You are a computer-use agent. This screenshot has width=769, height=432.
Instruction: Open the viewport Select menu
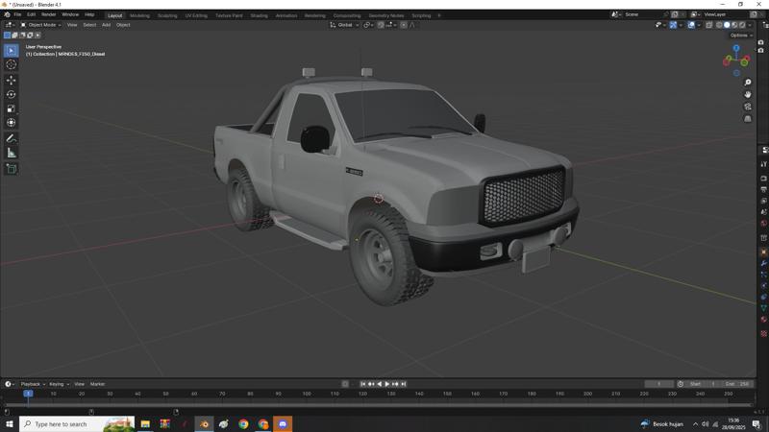coord(89,25)
